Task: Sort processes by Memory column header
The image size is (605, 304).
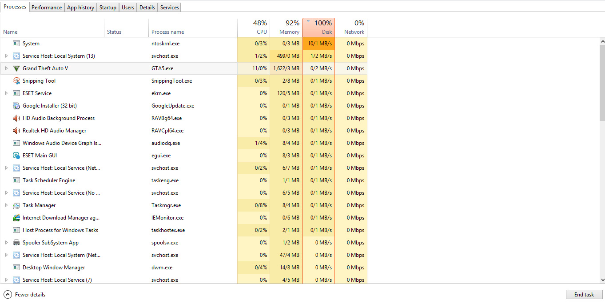Action: (x=286, y=28)
